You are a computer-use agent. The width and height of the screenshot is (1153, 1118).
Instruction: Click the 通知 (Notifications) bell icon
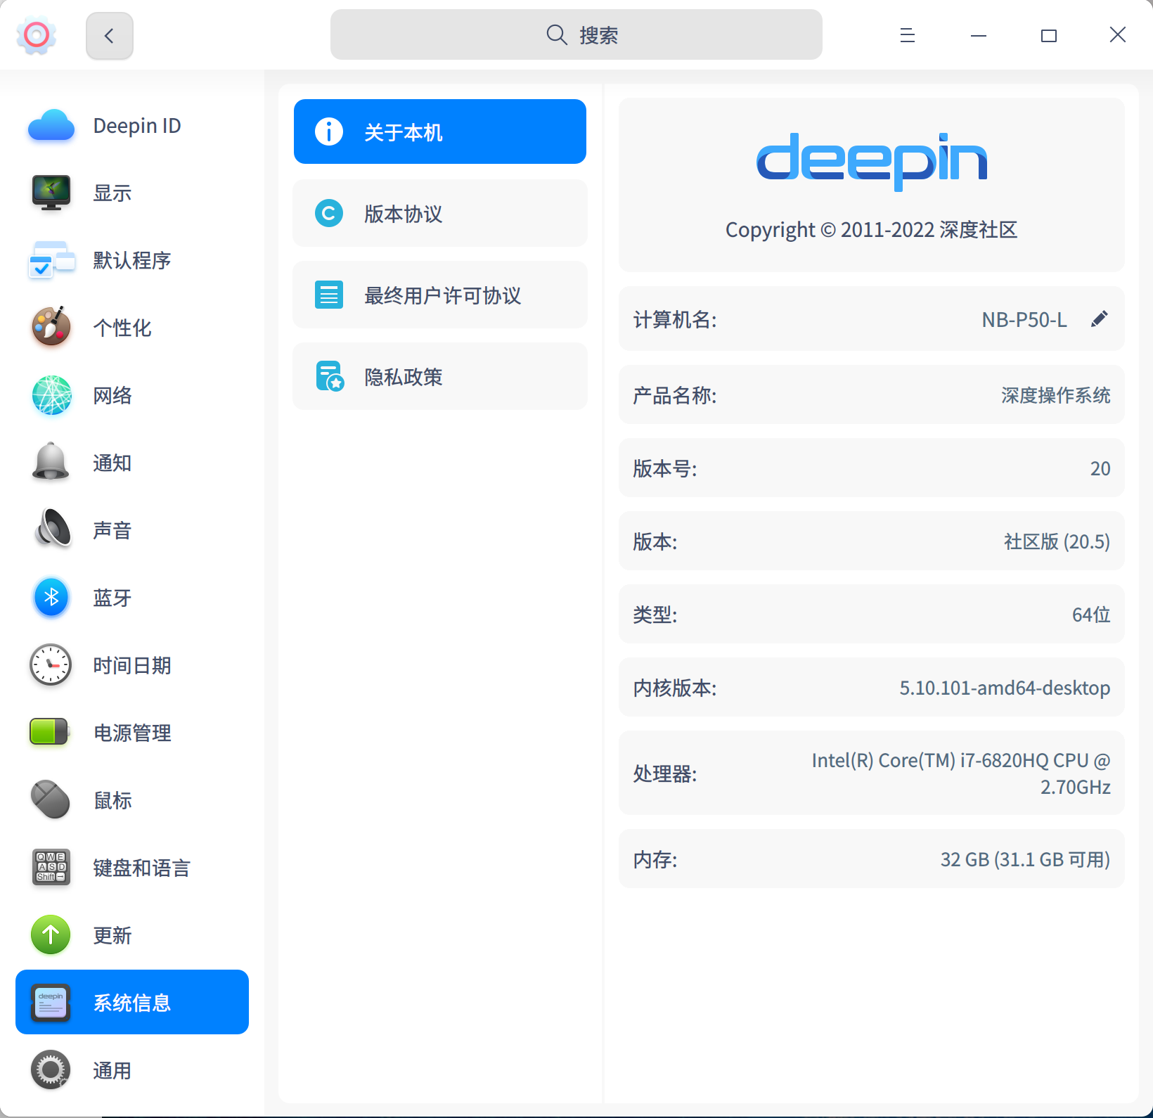click(51, 463)
